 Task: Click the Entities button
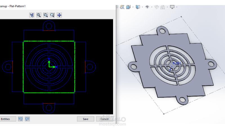(x=8, y=119)
